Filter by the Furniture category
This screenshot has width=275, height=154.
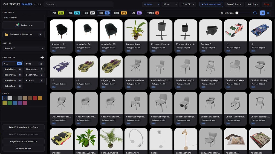tap(13, 80)
